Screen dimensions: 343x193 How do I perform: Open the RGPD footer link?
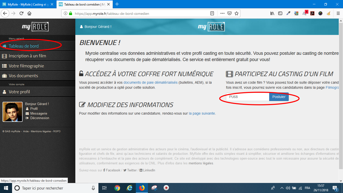57,131
